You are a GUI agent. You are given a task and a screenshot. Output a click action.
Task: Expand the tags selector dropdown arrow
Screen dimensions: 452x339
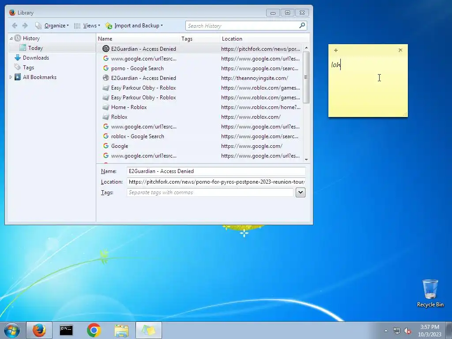point(300,192)
